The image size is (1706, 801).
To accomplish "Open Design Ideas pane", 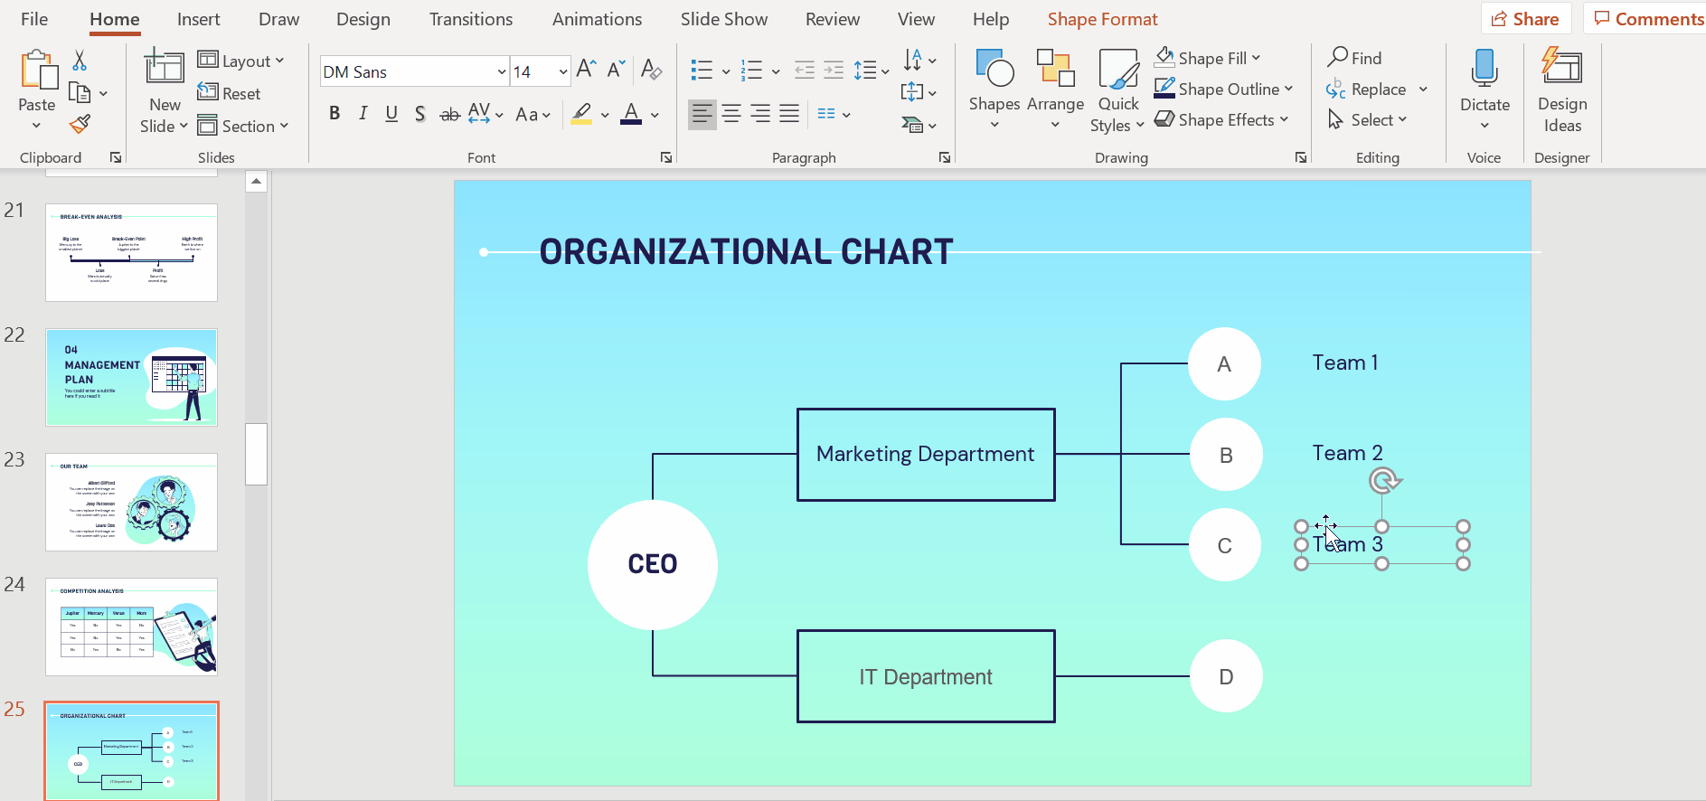I will coord(1561,90).
